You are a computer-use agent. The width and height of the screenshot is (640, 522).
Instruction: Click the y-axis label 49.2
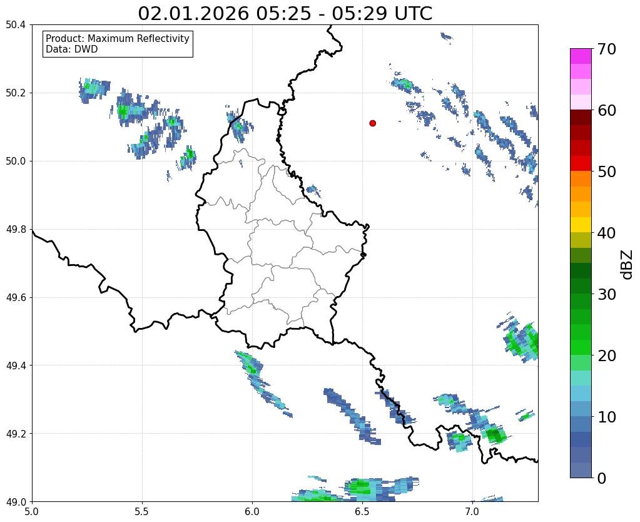coord(16,434)
